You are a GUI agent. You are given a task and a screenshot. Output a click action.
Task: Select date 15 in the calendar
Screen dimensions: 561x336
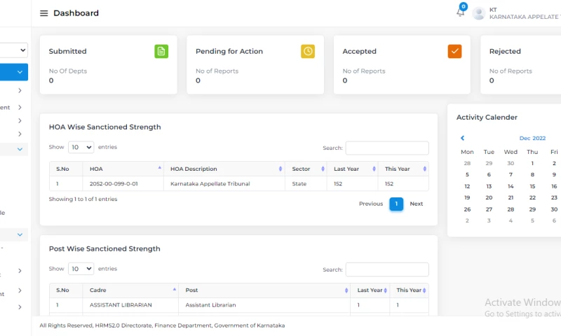point(532,186)
